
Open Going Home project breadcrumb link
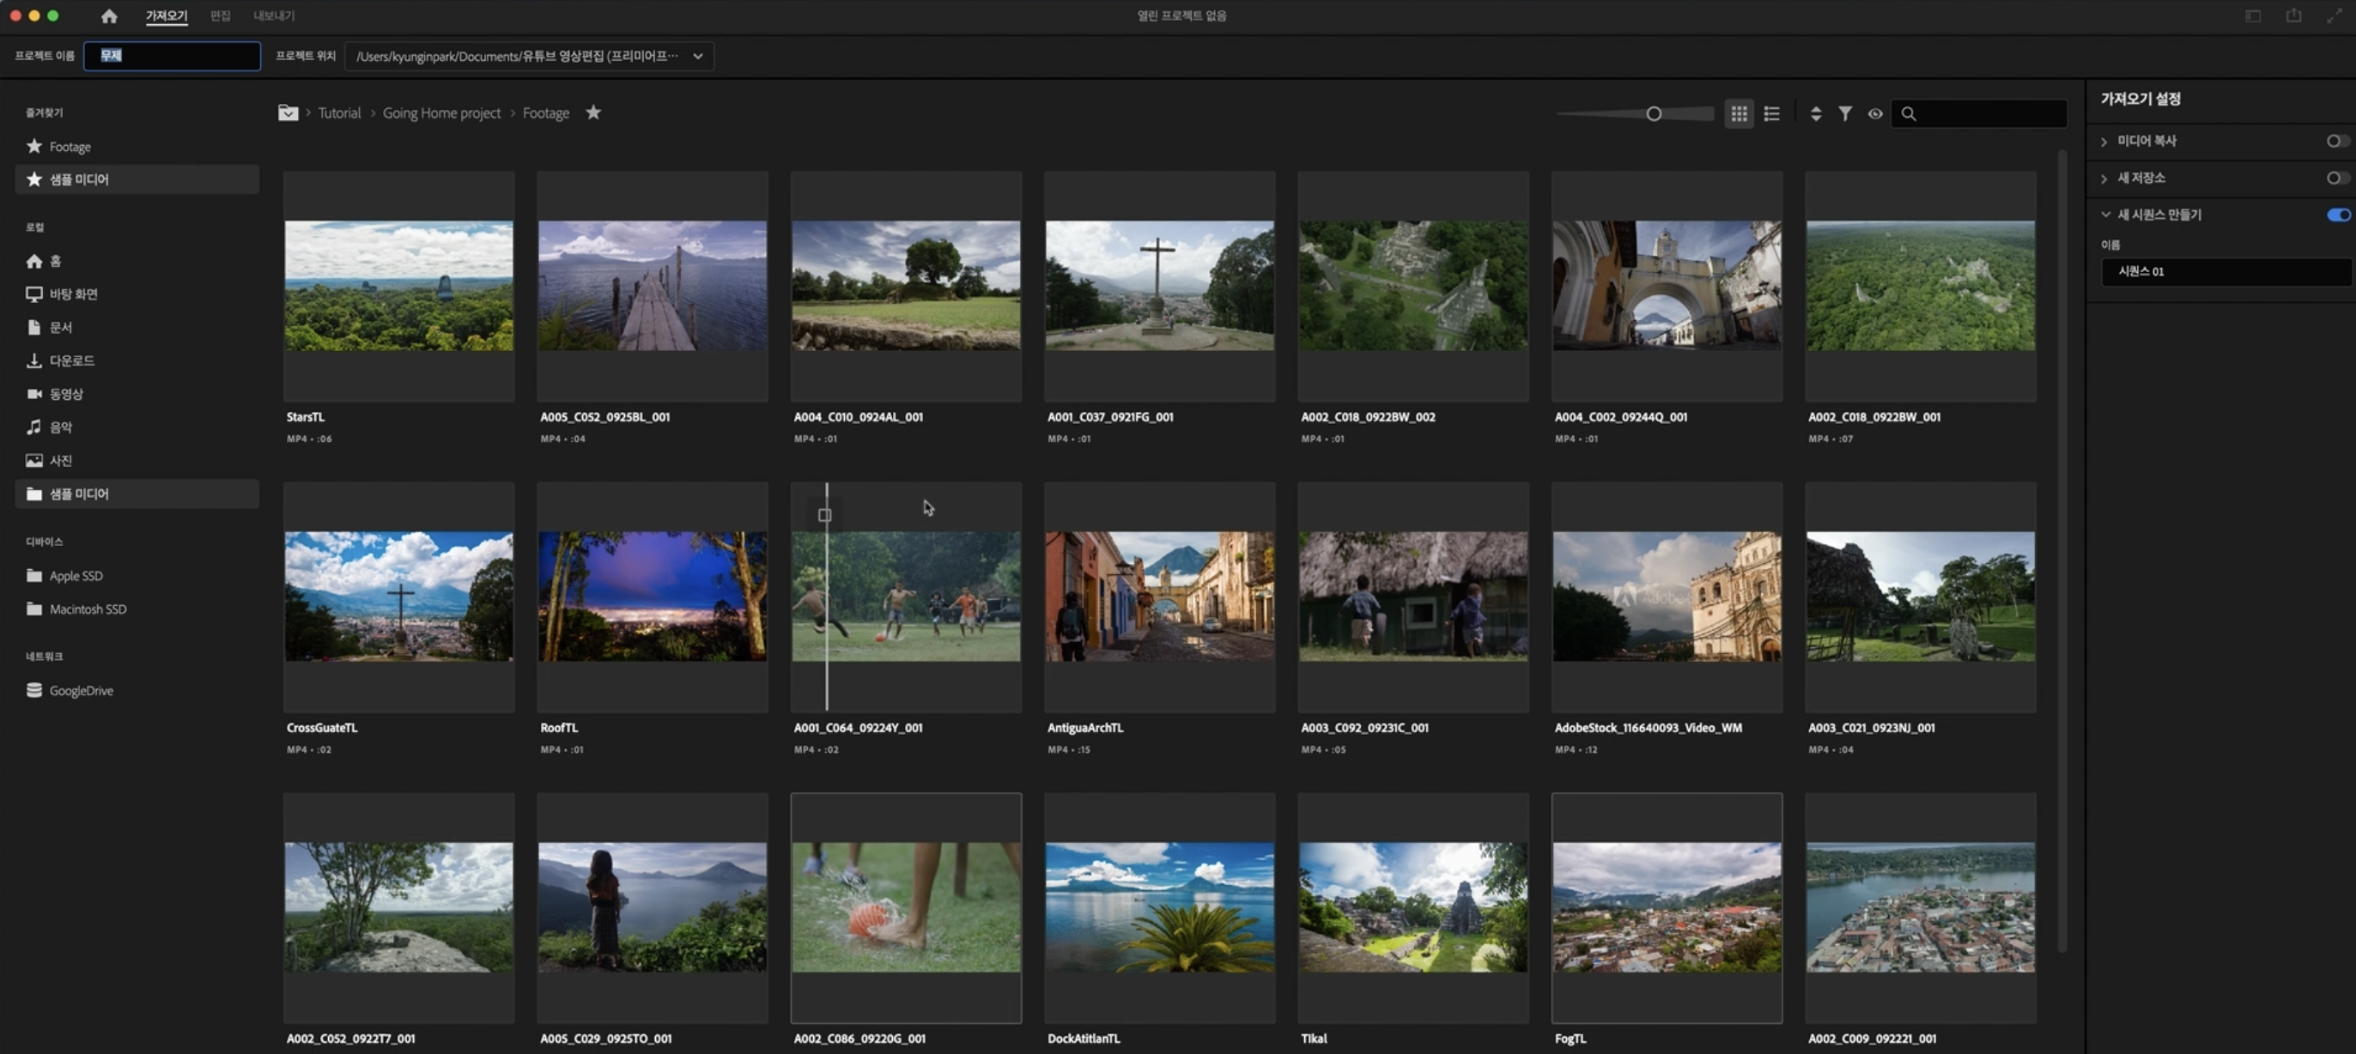(x=440, y=112)
